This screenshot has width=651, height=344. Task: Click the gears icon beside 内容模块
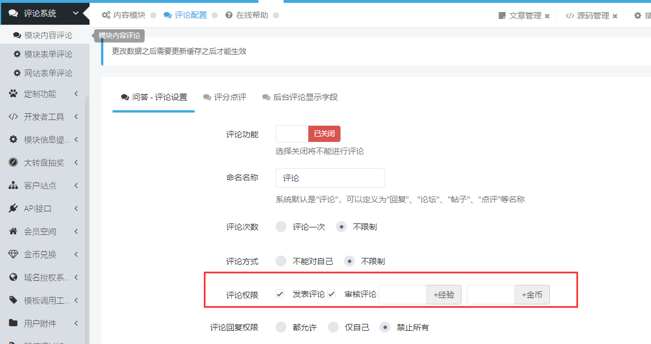click(106, 15)
